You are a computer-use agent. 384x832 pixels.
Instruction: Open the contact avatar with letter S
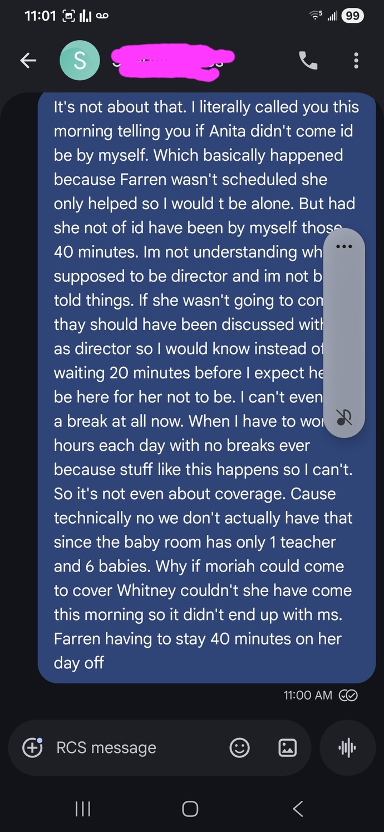[x=80, y=61]
